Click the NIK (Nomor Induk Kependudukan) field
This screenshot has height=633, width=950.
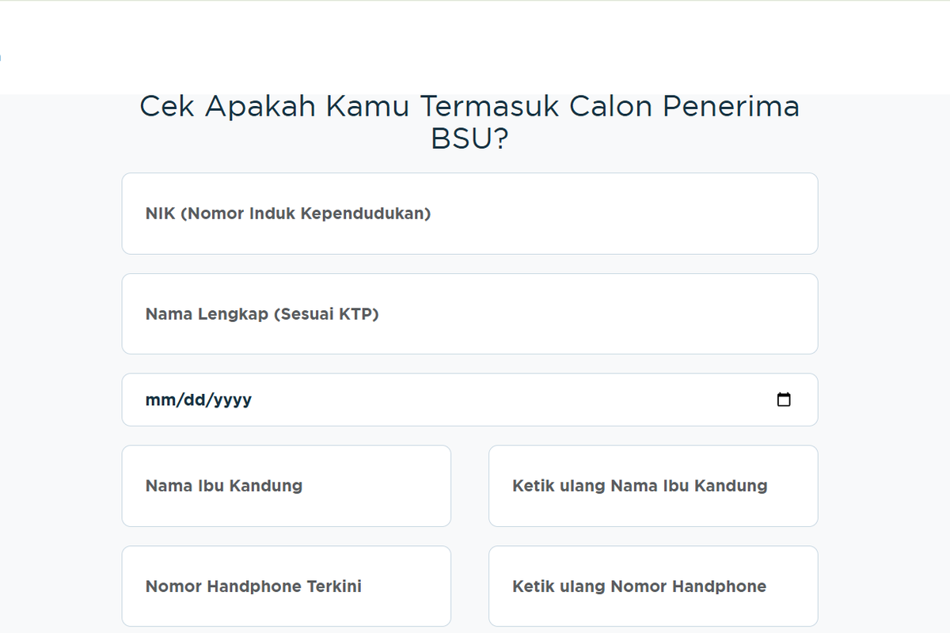tap(469, 214)
